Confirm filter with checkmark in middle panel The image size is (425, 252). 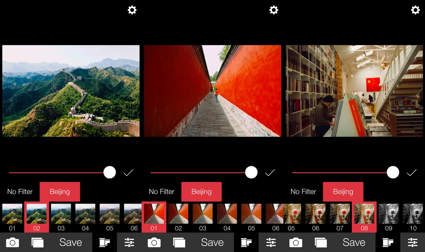(x=270, y=173)
